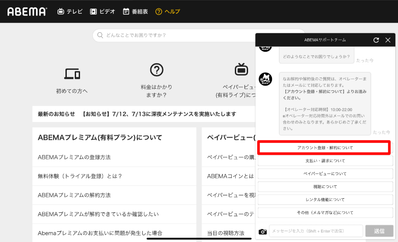Open ペイパービュー TV icon category
The height and width of the screenshot is (242, 398).
coord(241,69)
